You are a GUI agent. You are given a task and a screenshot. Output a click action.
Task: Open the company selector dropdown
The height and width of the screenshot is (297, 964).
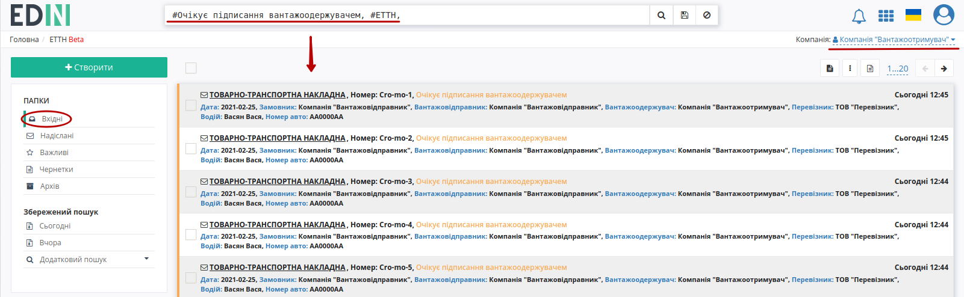pyautogui.click(x=894, y=40)
